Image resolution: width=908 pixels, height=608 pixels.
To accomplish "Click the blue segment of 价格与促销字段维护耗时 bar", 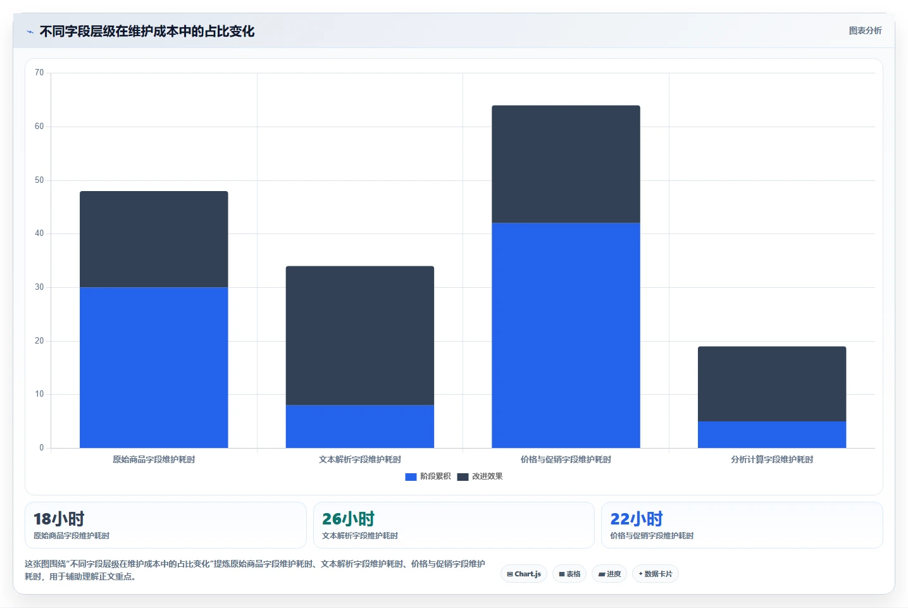I will (x=566, y=335).
